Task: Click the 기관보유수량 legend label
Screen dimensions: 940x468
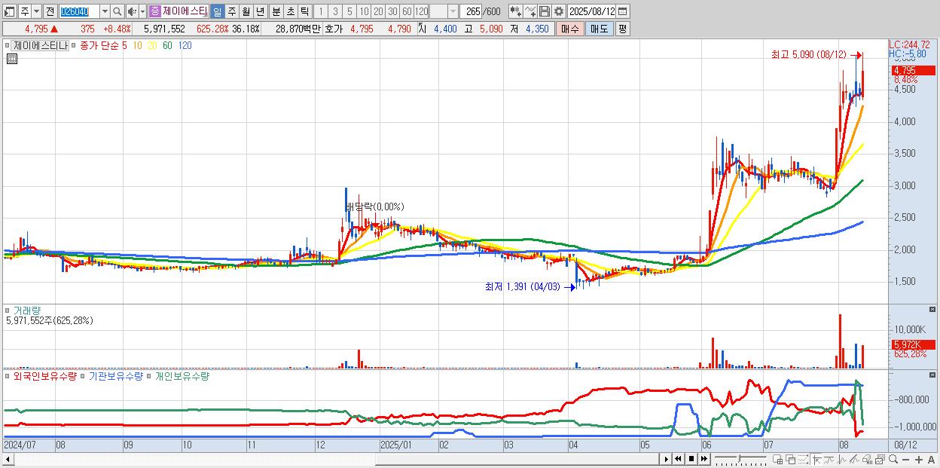Action: pyautogui.click(x=116, y=376)
